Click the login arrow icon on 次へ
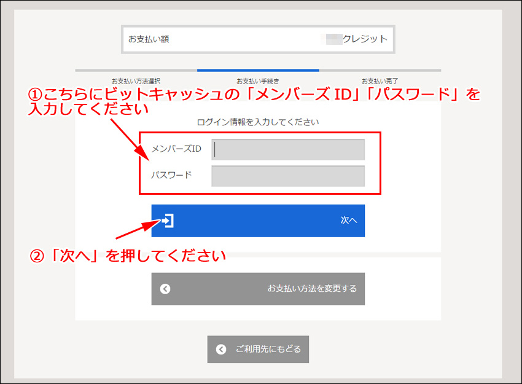The width and height of the screenshot is (522, 384). (x=168, y=221)
